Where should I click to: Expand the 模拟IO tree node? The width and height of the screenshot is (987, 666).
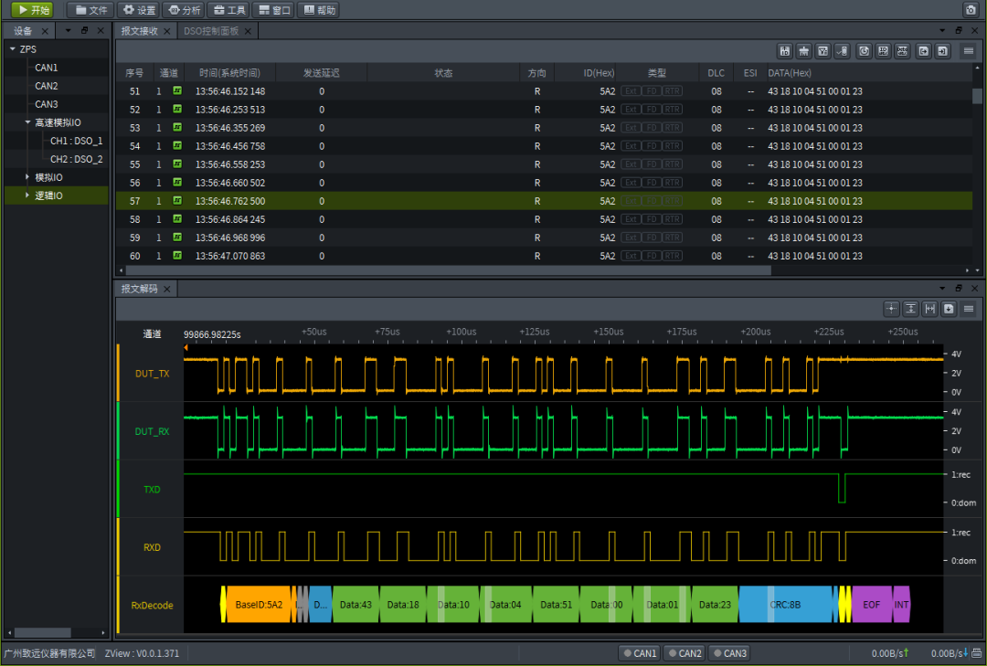point(27,177)
